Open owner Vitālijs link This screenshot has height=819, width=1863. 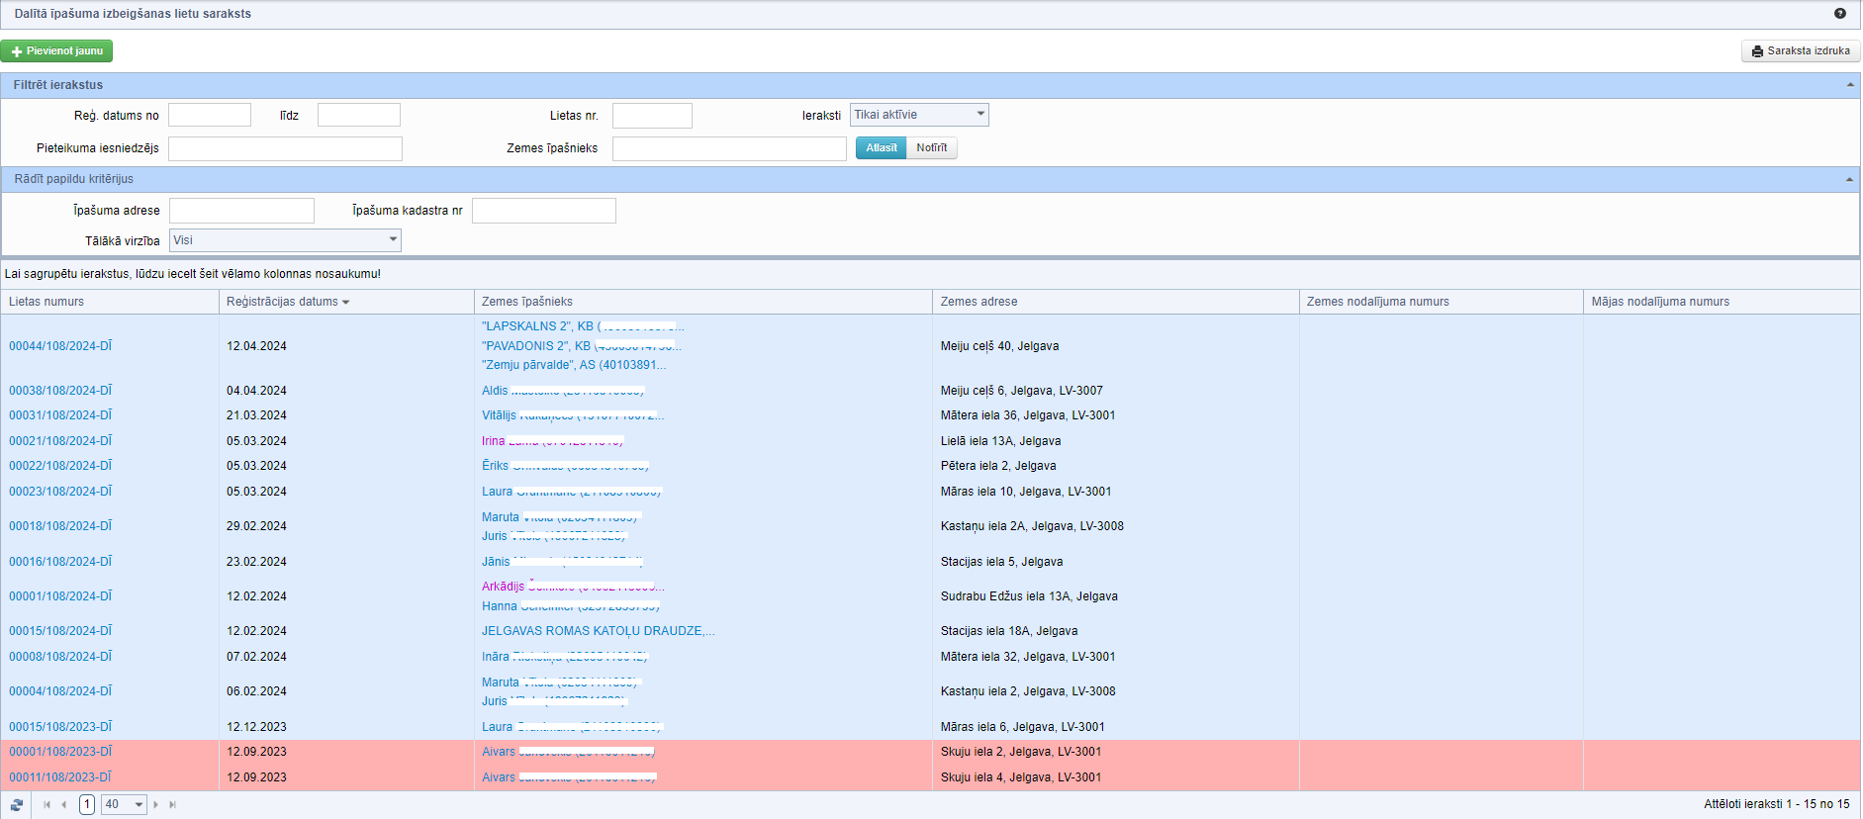pyautogui.click(x=573, y=415)
